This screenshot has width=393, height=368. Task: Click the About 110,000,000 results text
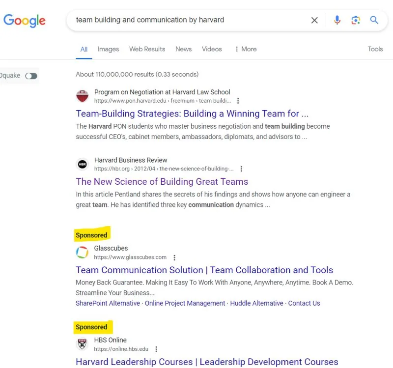point(137,75)
